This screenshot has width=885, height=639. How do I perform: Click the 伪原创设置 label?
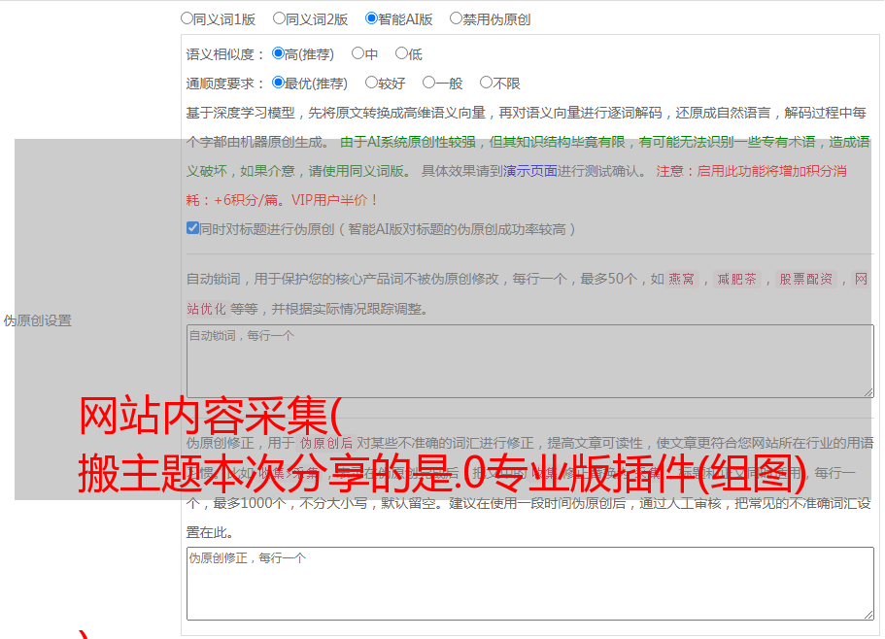(38, 320)
